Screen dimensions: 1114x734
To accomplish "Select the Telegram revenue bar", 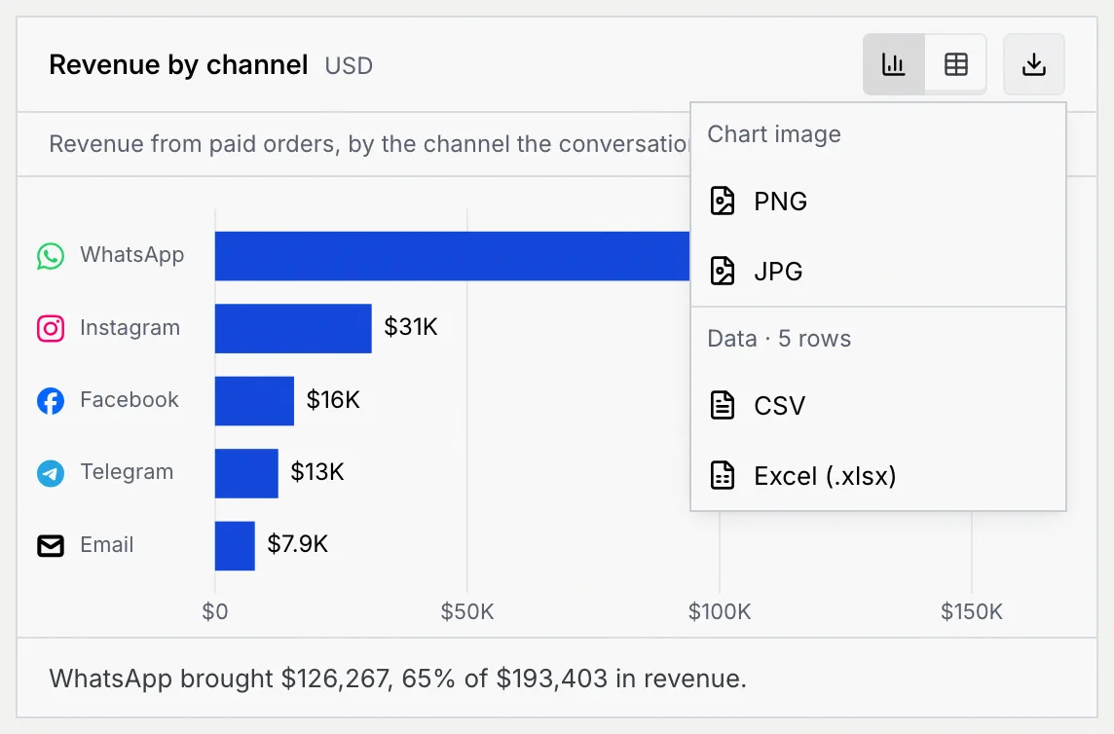I will pyautogui.click(x=246, y=473).
